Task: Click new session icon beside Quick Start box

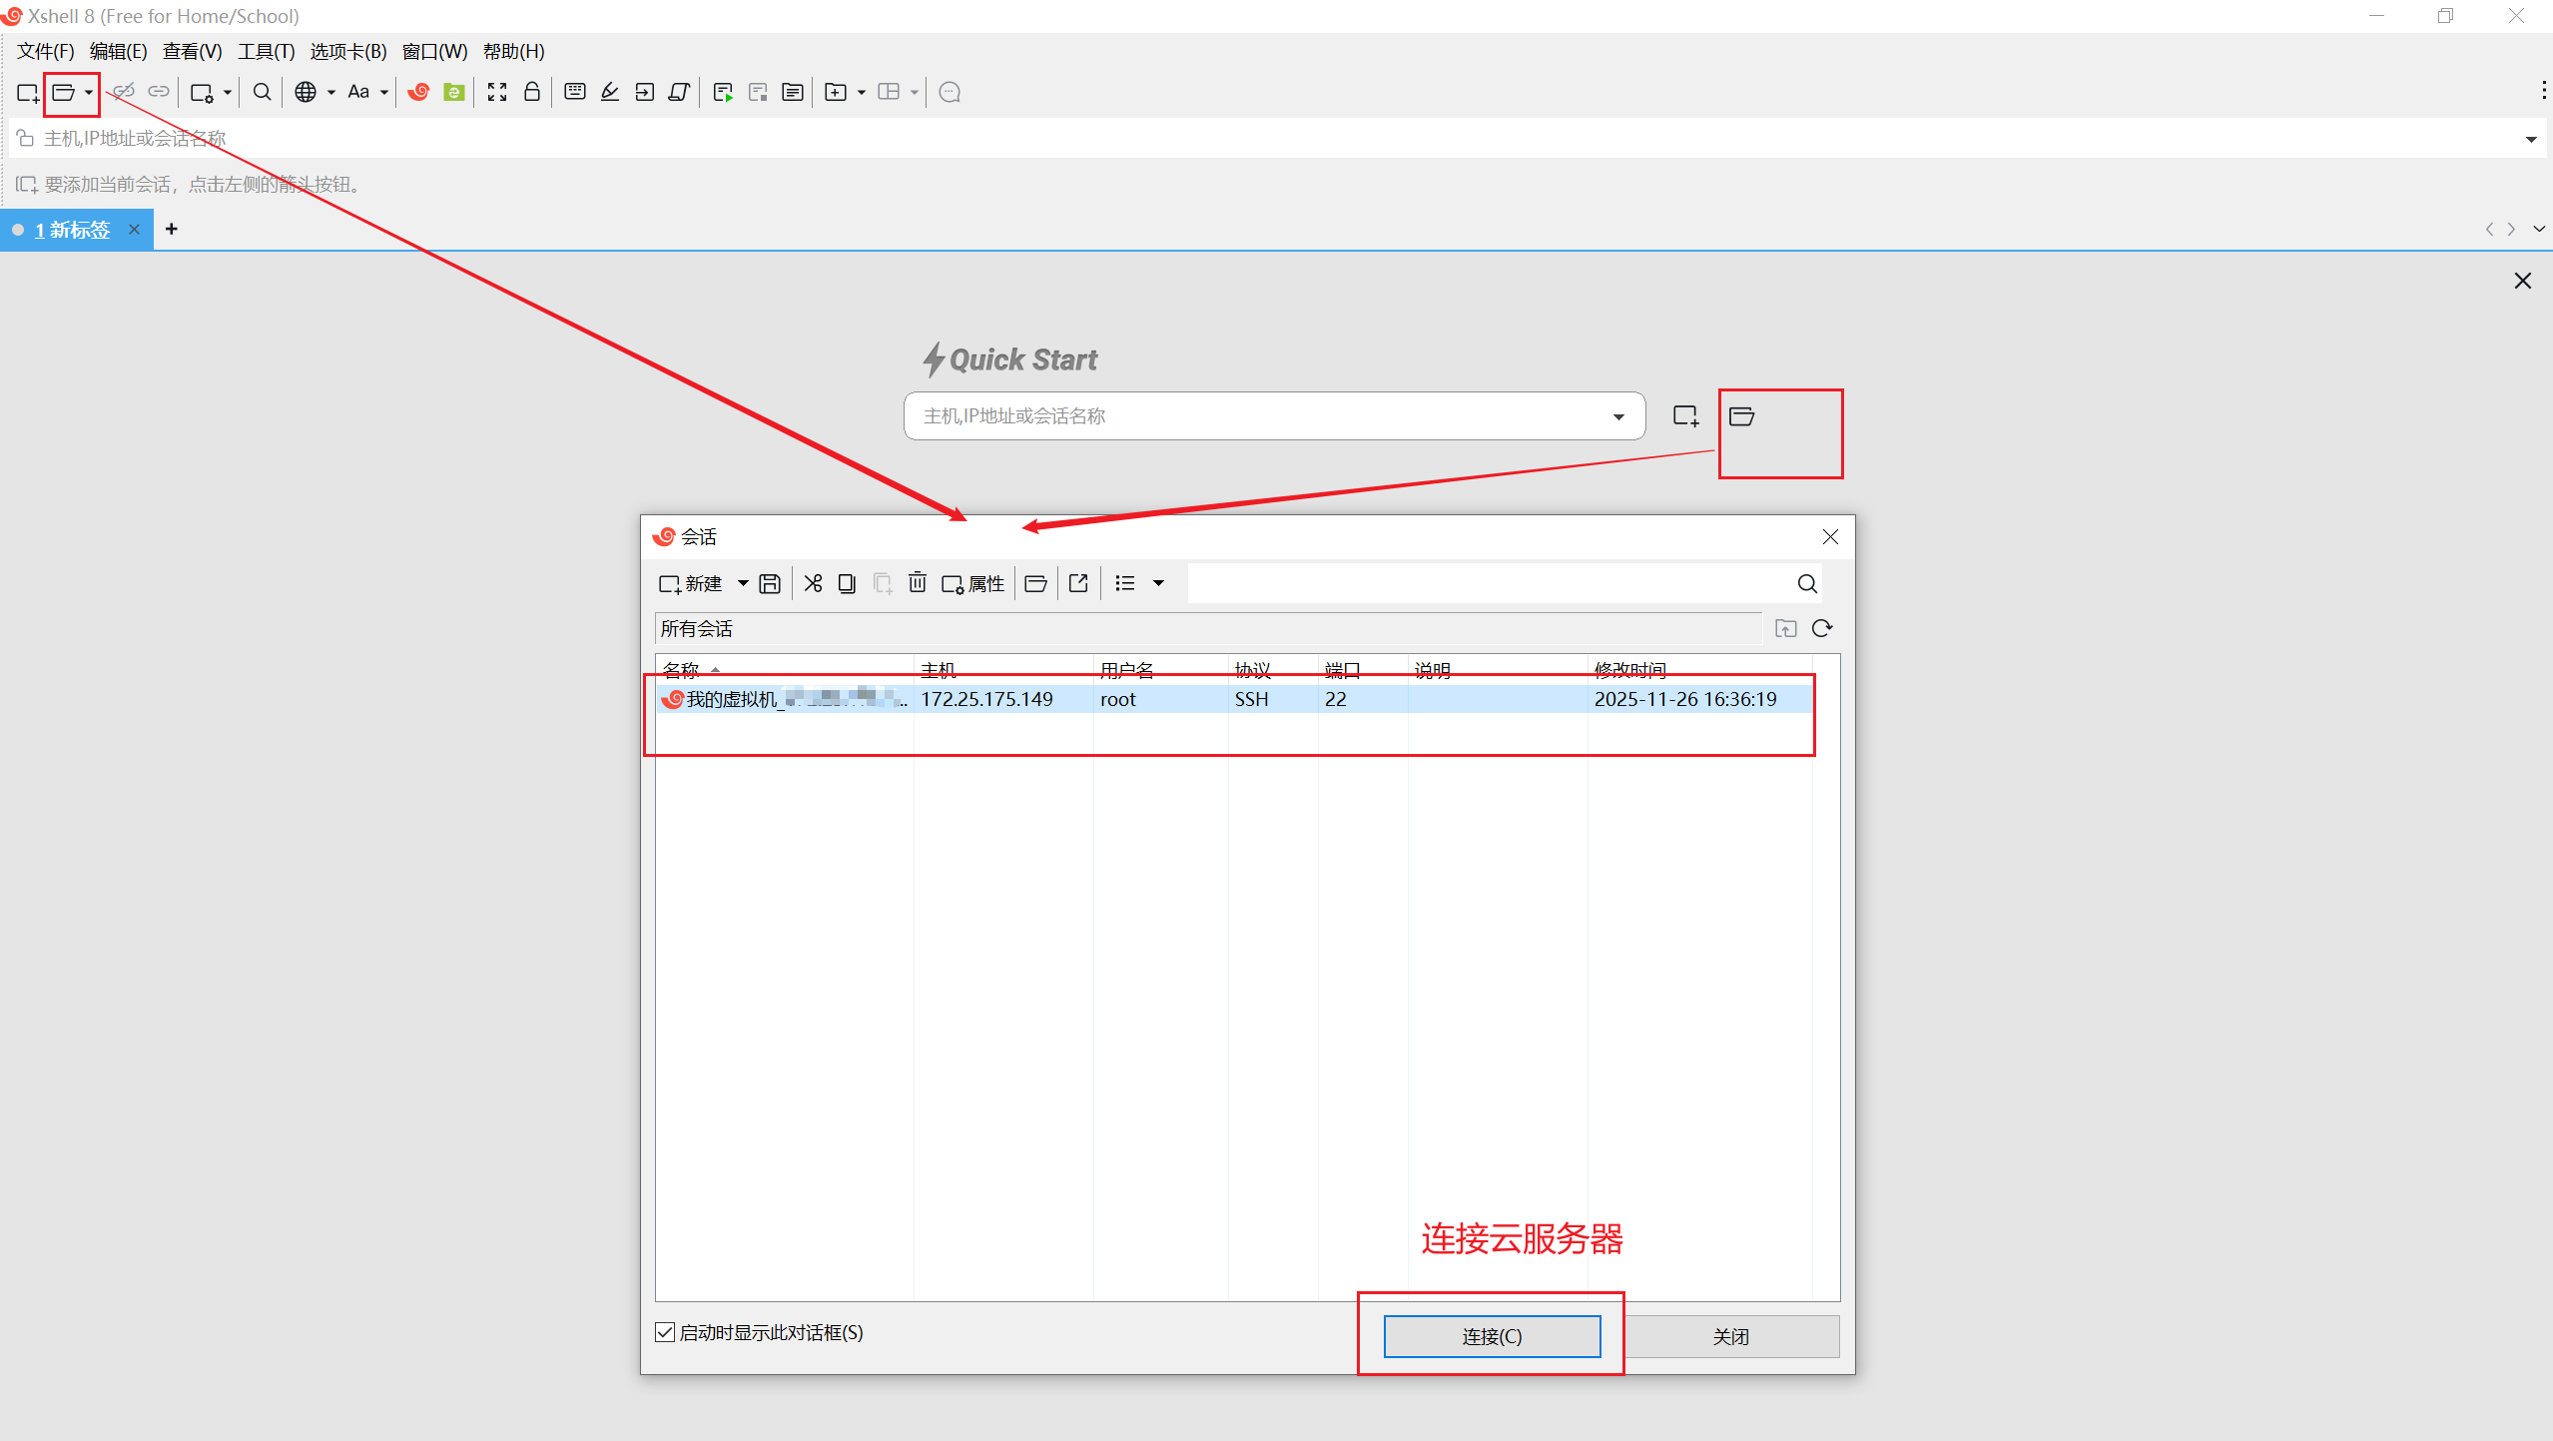Action: pyautogui.click(x=1686, y=416)
